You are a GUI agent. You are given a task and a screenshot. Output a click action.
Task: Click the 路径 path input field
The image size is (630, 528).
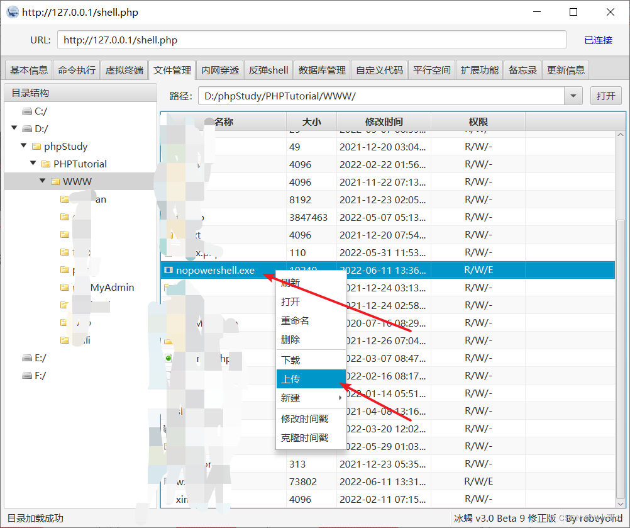[x=381, y=96]
